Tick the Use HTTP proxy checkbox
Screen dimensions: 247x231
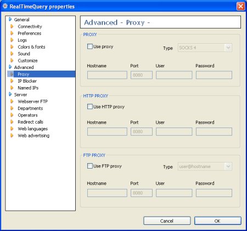90,107
